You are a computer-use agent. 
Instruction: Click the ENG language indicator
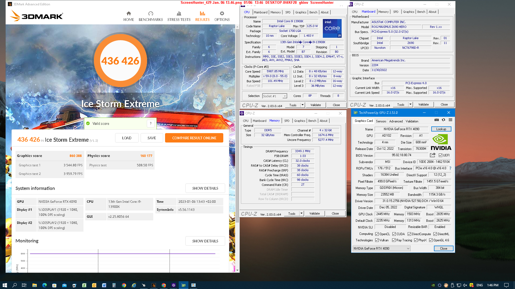(480, 285)
